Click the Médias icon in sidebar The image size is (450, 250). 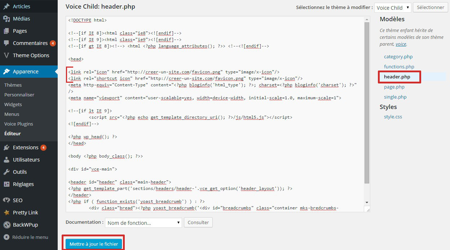[x=6, y=19]
